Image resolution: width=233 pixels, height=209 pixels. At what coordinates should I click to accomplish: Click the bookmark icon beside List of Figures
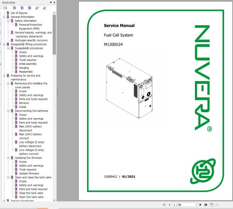8,13
